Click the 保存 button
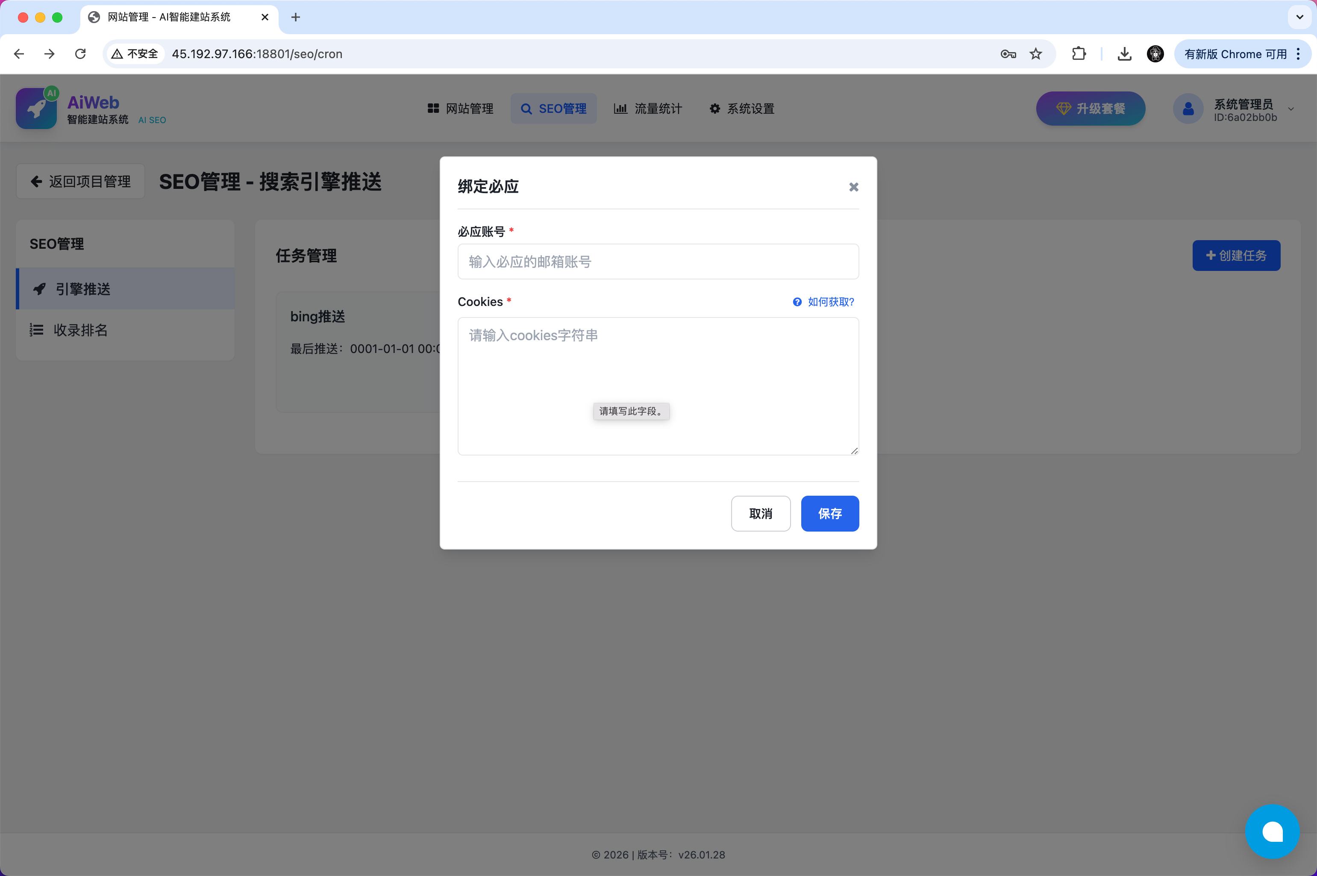 pos(829,513)
